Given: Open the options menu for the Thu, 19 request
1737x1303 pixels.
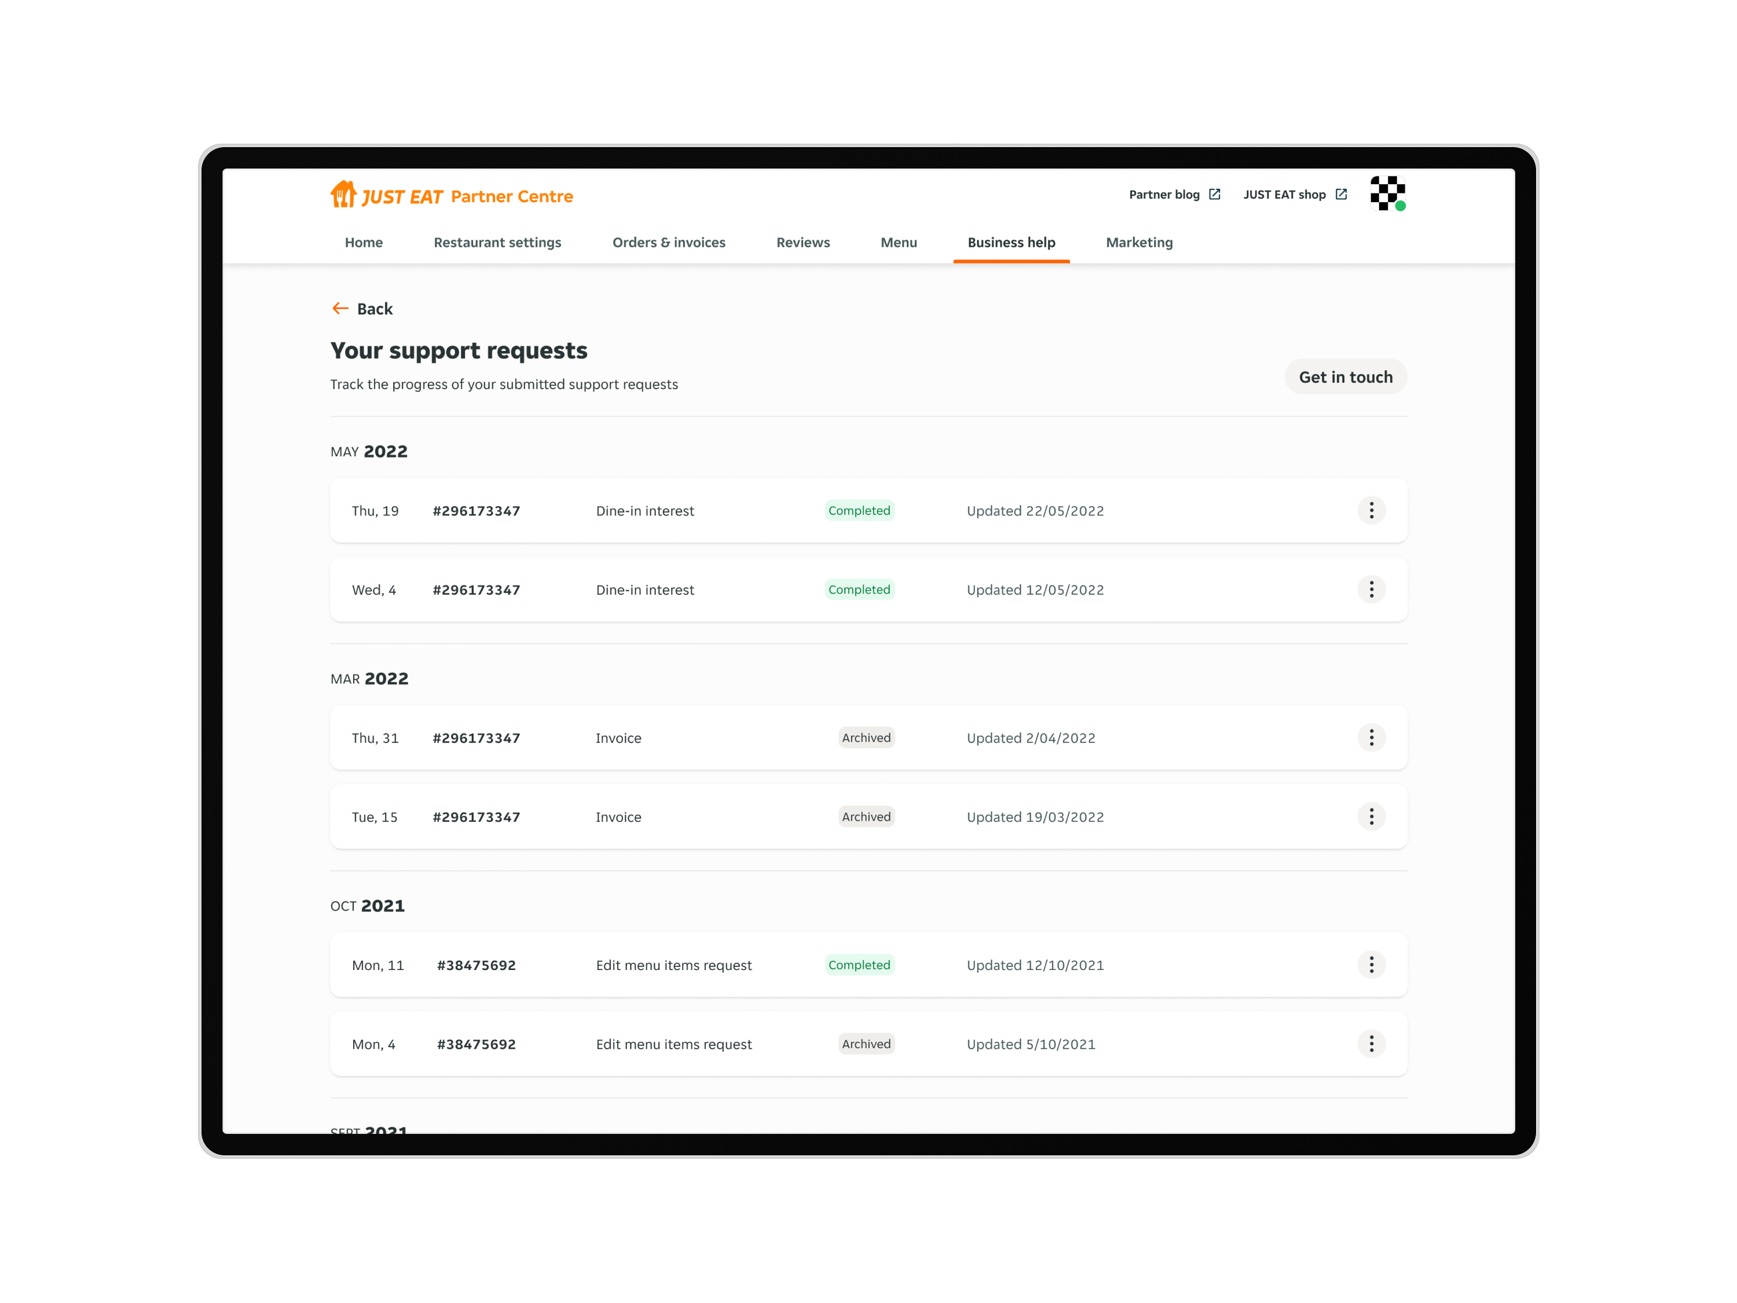Looking at the screenshot, I should pyautogui.click(x=1371, y=511).
